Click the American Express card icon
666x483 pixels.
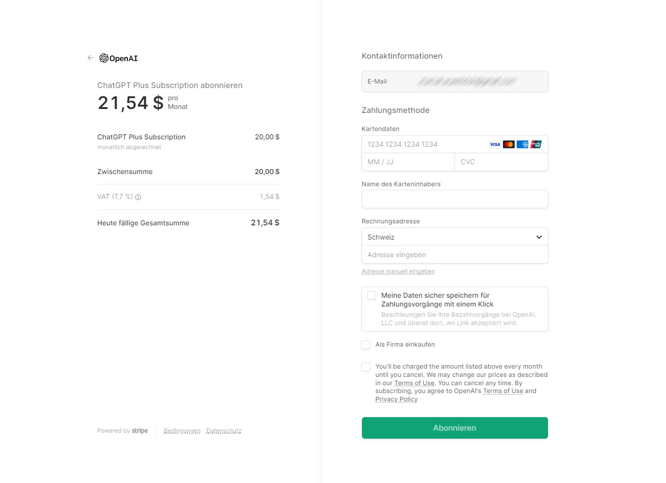tap(523, 144)
